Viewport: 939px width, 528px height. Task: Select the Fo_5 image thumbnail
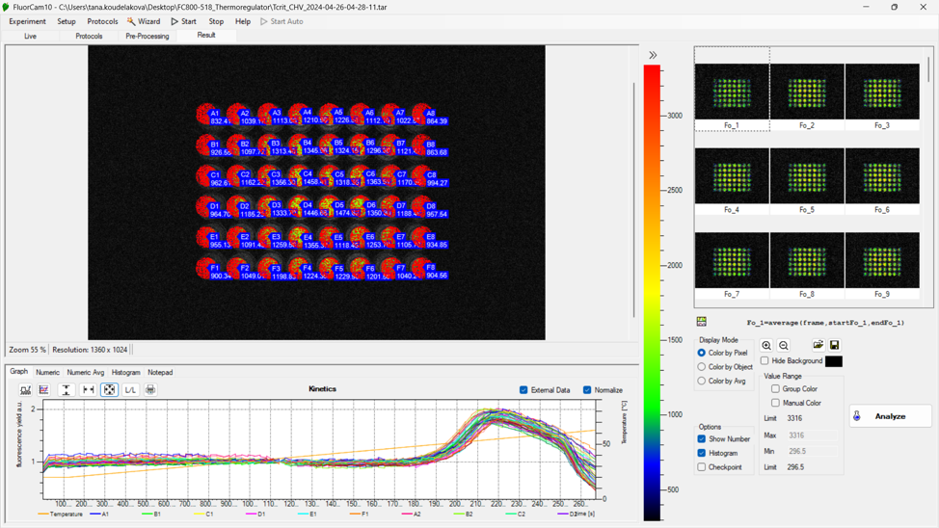click(807, 176)
